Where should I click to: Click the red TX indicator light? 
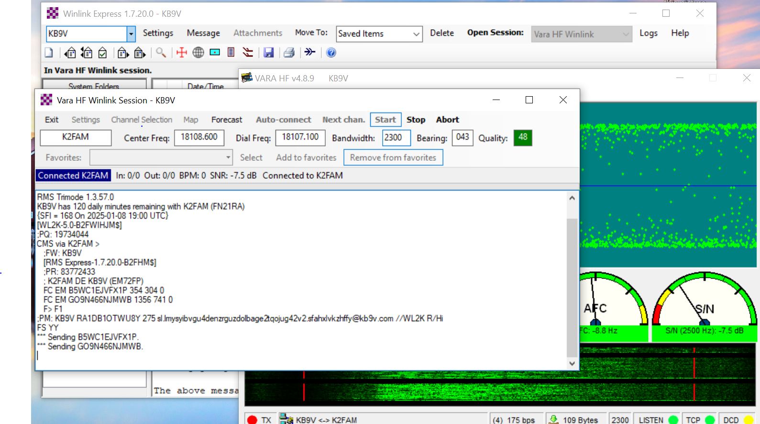coord(253,420)
